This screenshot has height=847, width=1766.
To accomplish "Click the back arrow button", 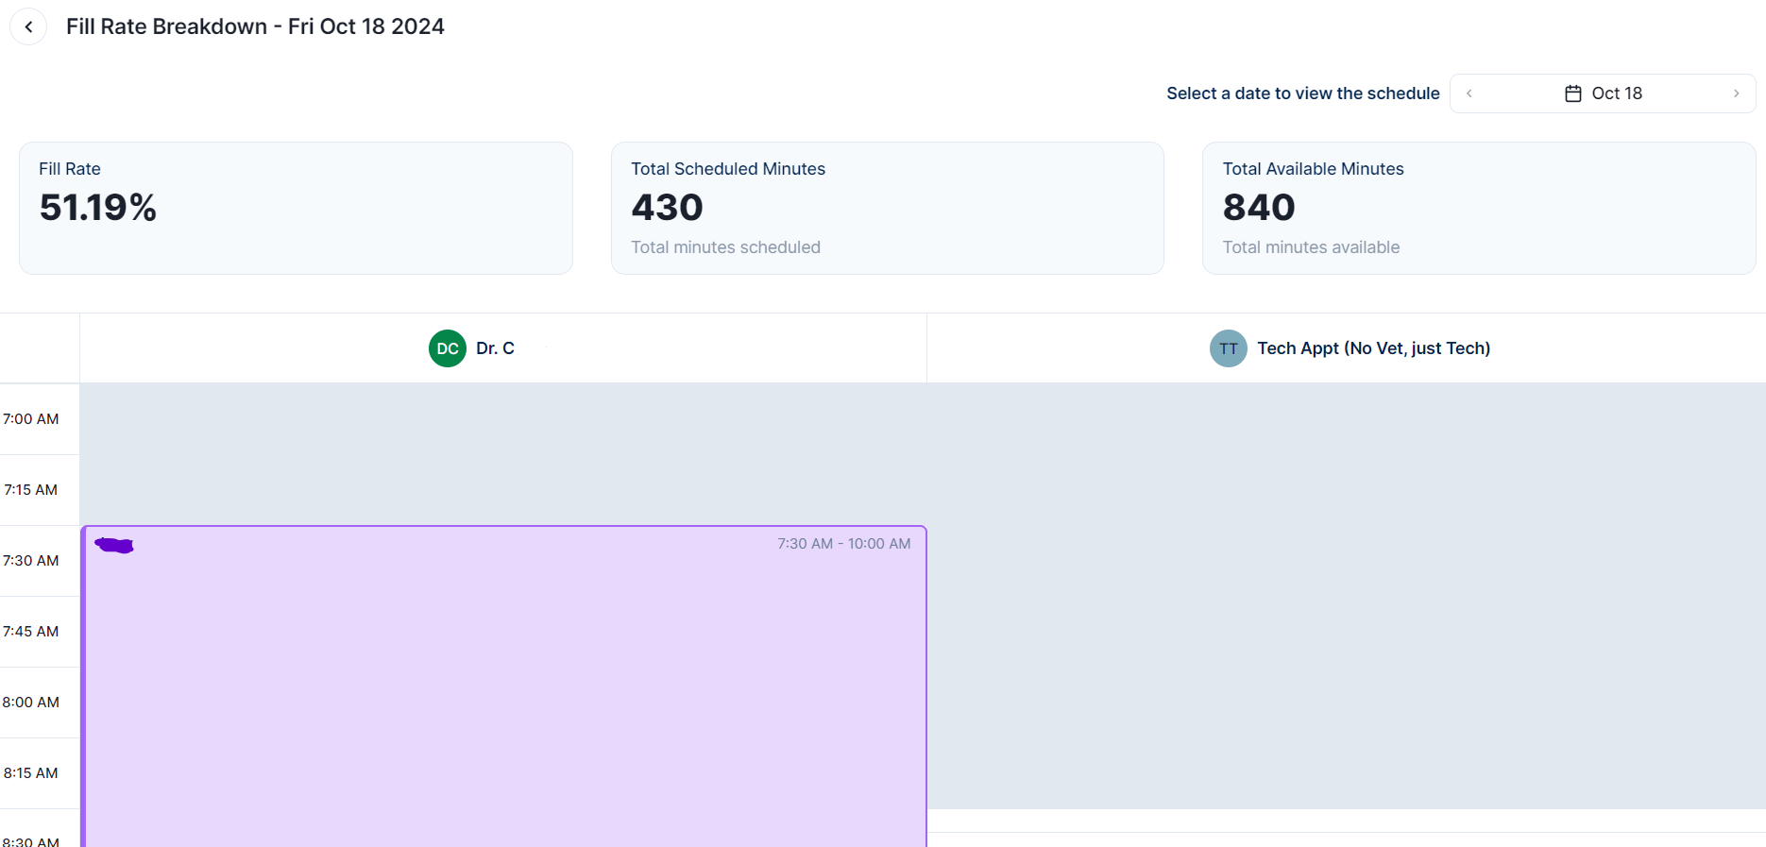I will (x=28, y=26).
